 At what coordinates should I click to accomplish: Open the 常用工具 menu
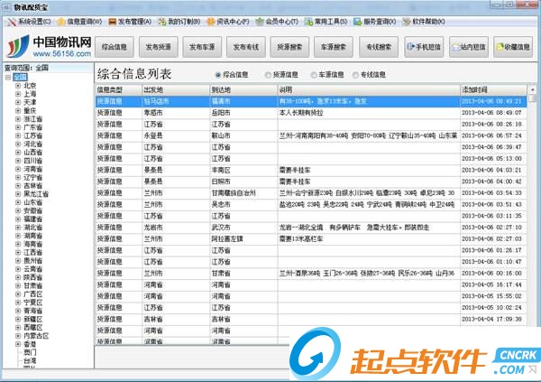[326, 22]
